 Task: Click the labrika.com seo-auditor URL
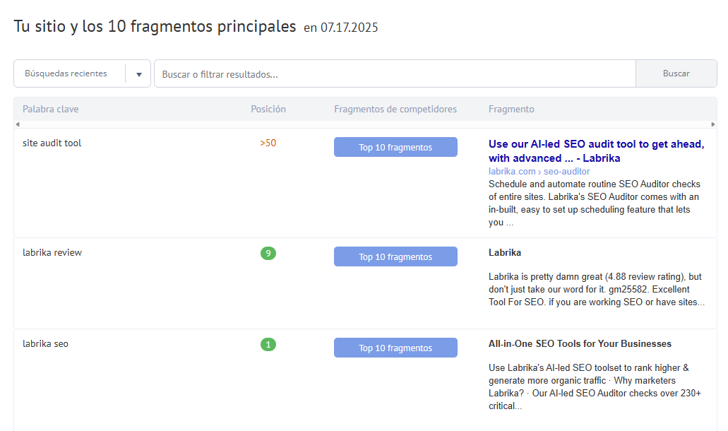coord(539,172)
